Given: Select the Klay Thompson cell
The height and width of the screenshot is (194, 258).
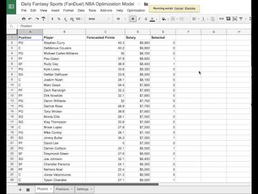Looking at the screenshot, I should point(64,122).
